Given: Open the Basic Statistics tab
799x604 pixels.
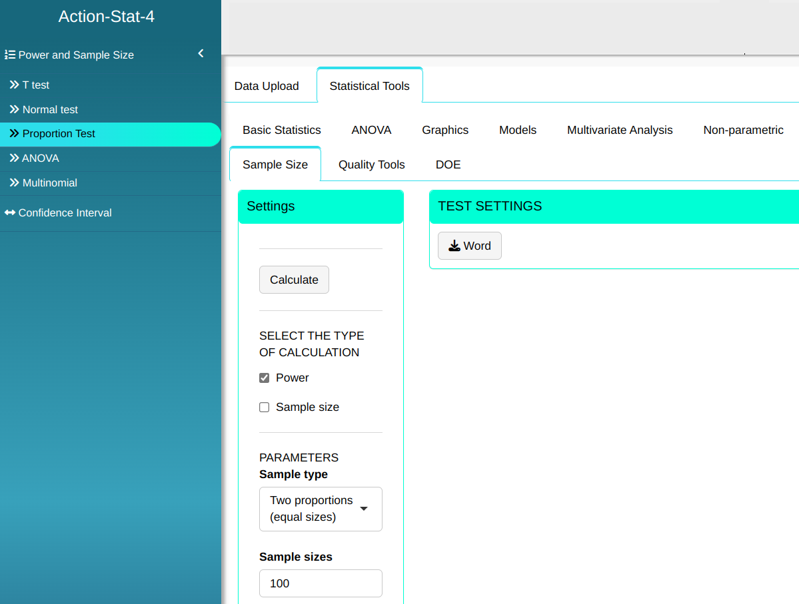Looking at the screenshot, I should click(281, 130).
